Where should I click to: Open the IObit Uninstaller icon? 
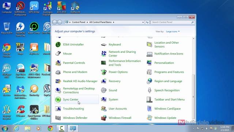[x=58, y=44]
